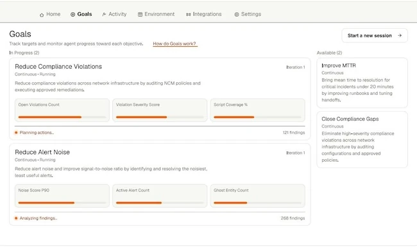This screenshot has width=417, height=247.
Task: Click the 268 findings count
Action: point(293,218)
